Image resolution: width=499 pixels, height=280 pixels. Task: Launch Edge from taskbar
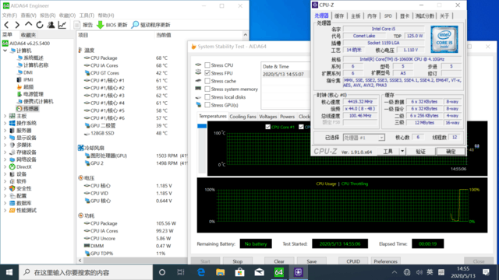[201, 272]
